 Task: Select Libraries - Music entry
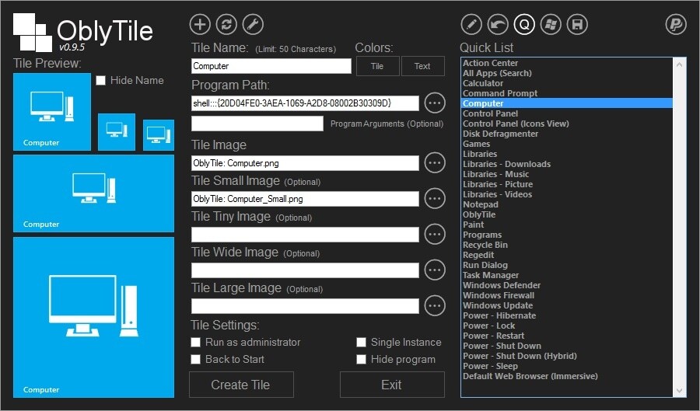coord(495,174)
